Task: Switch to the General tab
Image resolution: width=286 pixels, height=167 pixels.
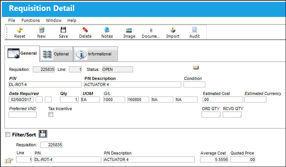Action: pyautogui.click(x=22, y=54)
